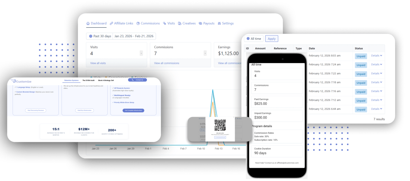Click the phone icon on the Contact Us button
Screen dimensions: 410x181
click(132, 80)
